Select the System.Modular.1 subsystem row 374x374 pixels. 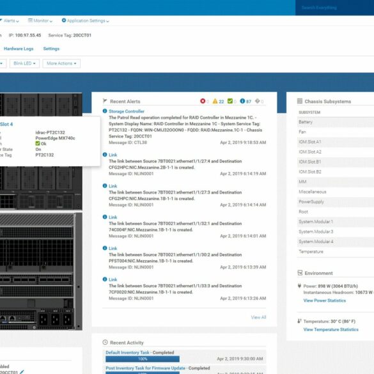point(336,222)
